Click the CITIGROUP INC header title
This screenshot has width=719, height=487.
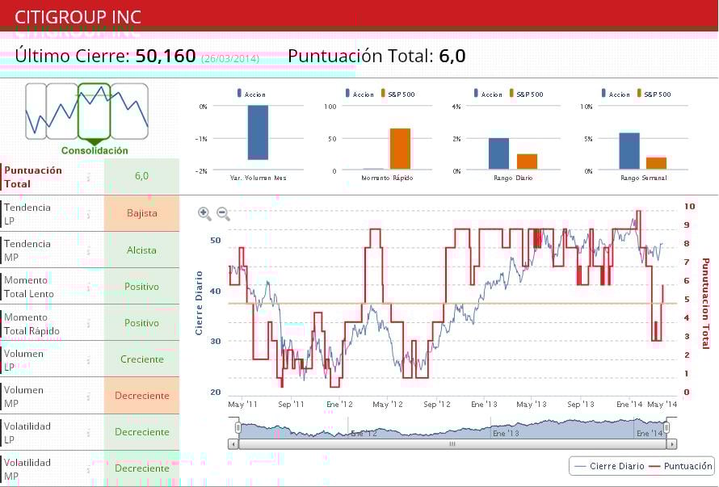point(78,18)
